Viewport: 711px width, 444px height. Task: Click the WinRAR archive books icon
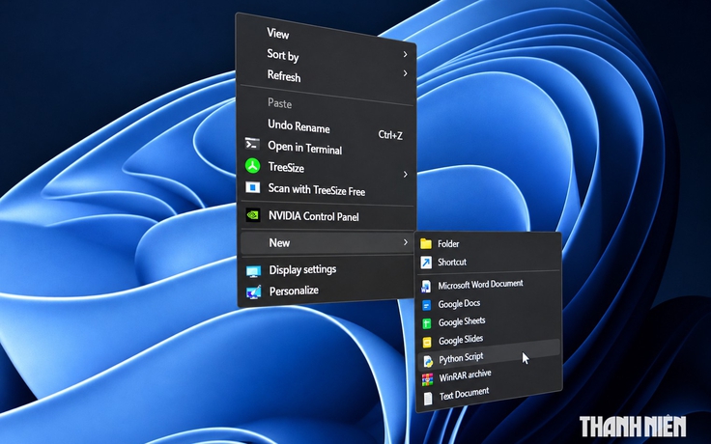coord(427,379)
